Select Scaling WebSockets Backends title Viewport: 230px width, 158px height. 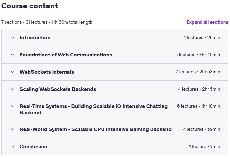pyautogui.click(x=58, y=89)
